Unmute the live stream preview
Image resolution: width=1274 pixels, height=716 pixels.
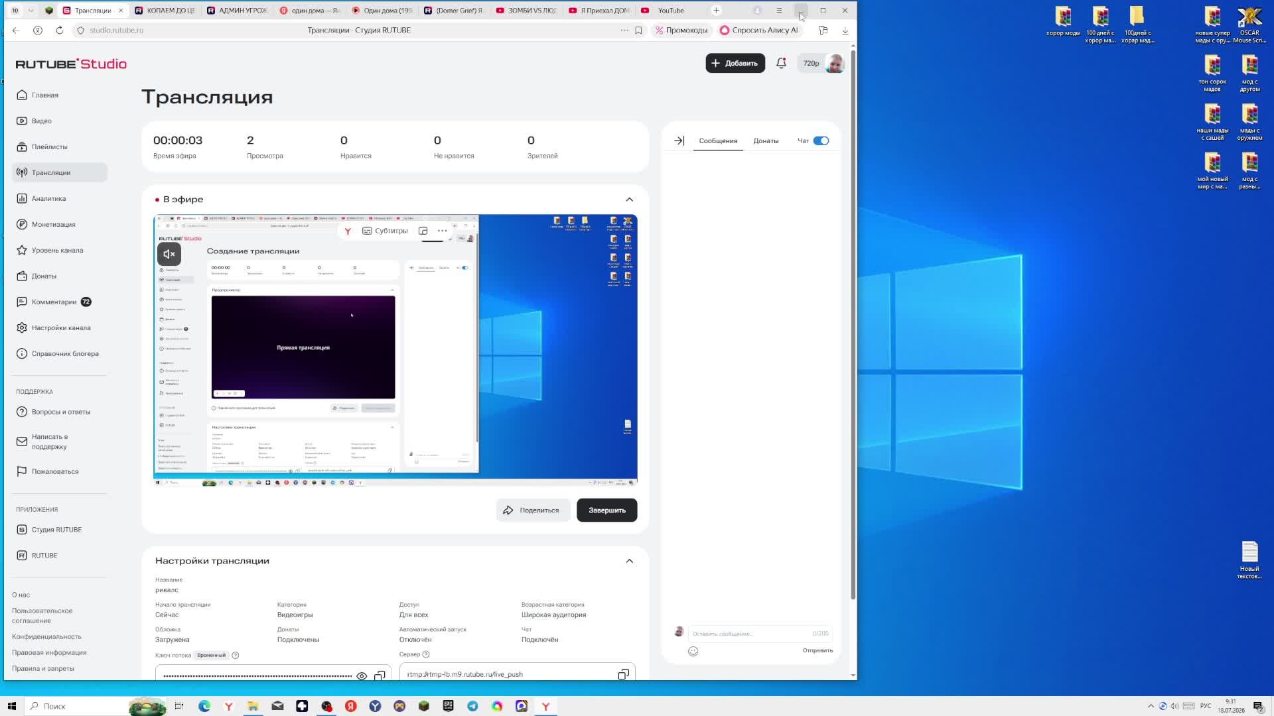point(169,254)
